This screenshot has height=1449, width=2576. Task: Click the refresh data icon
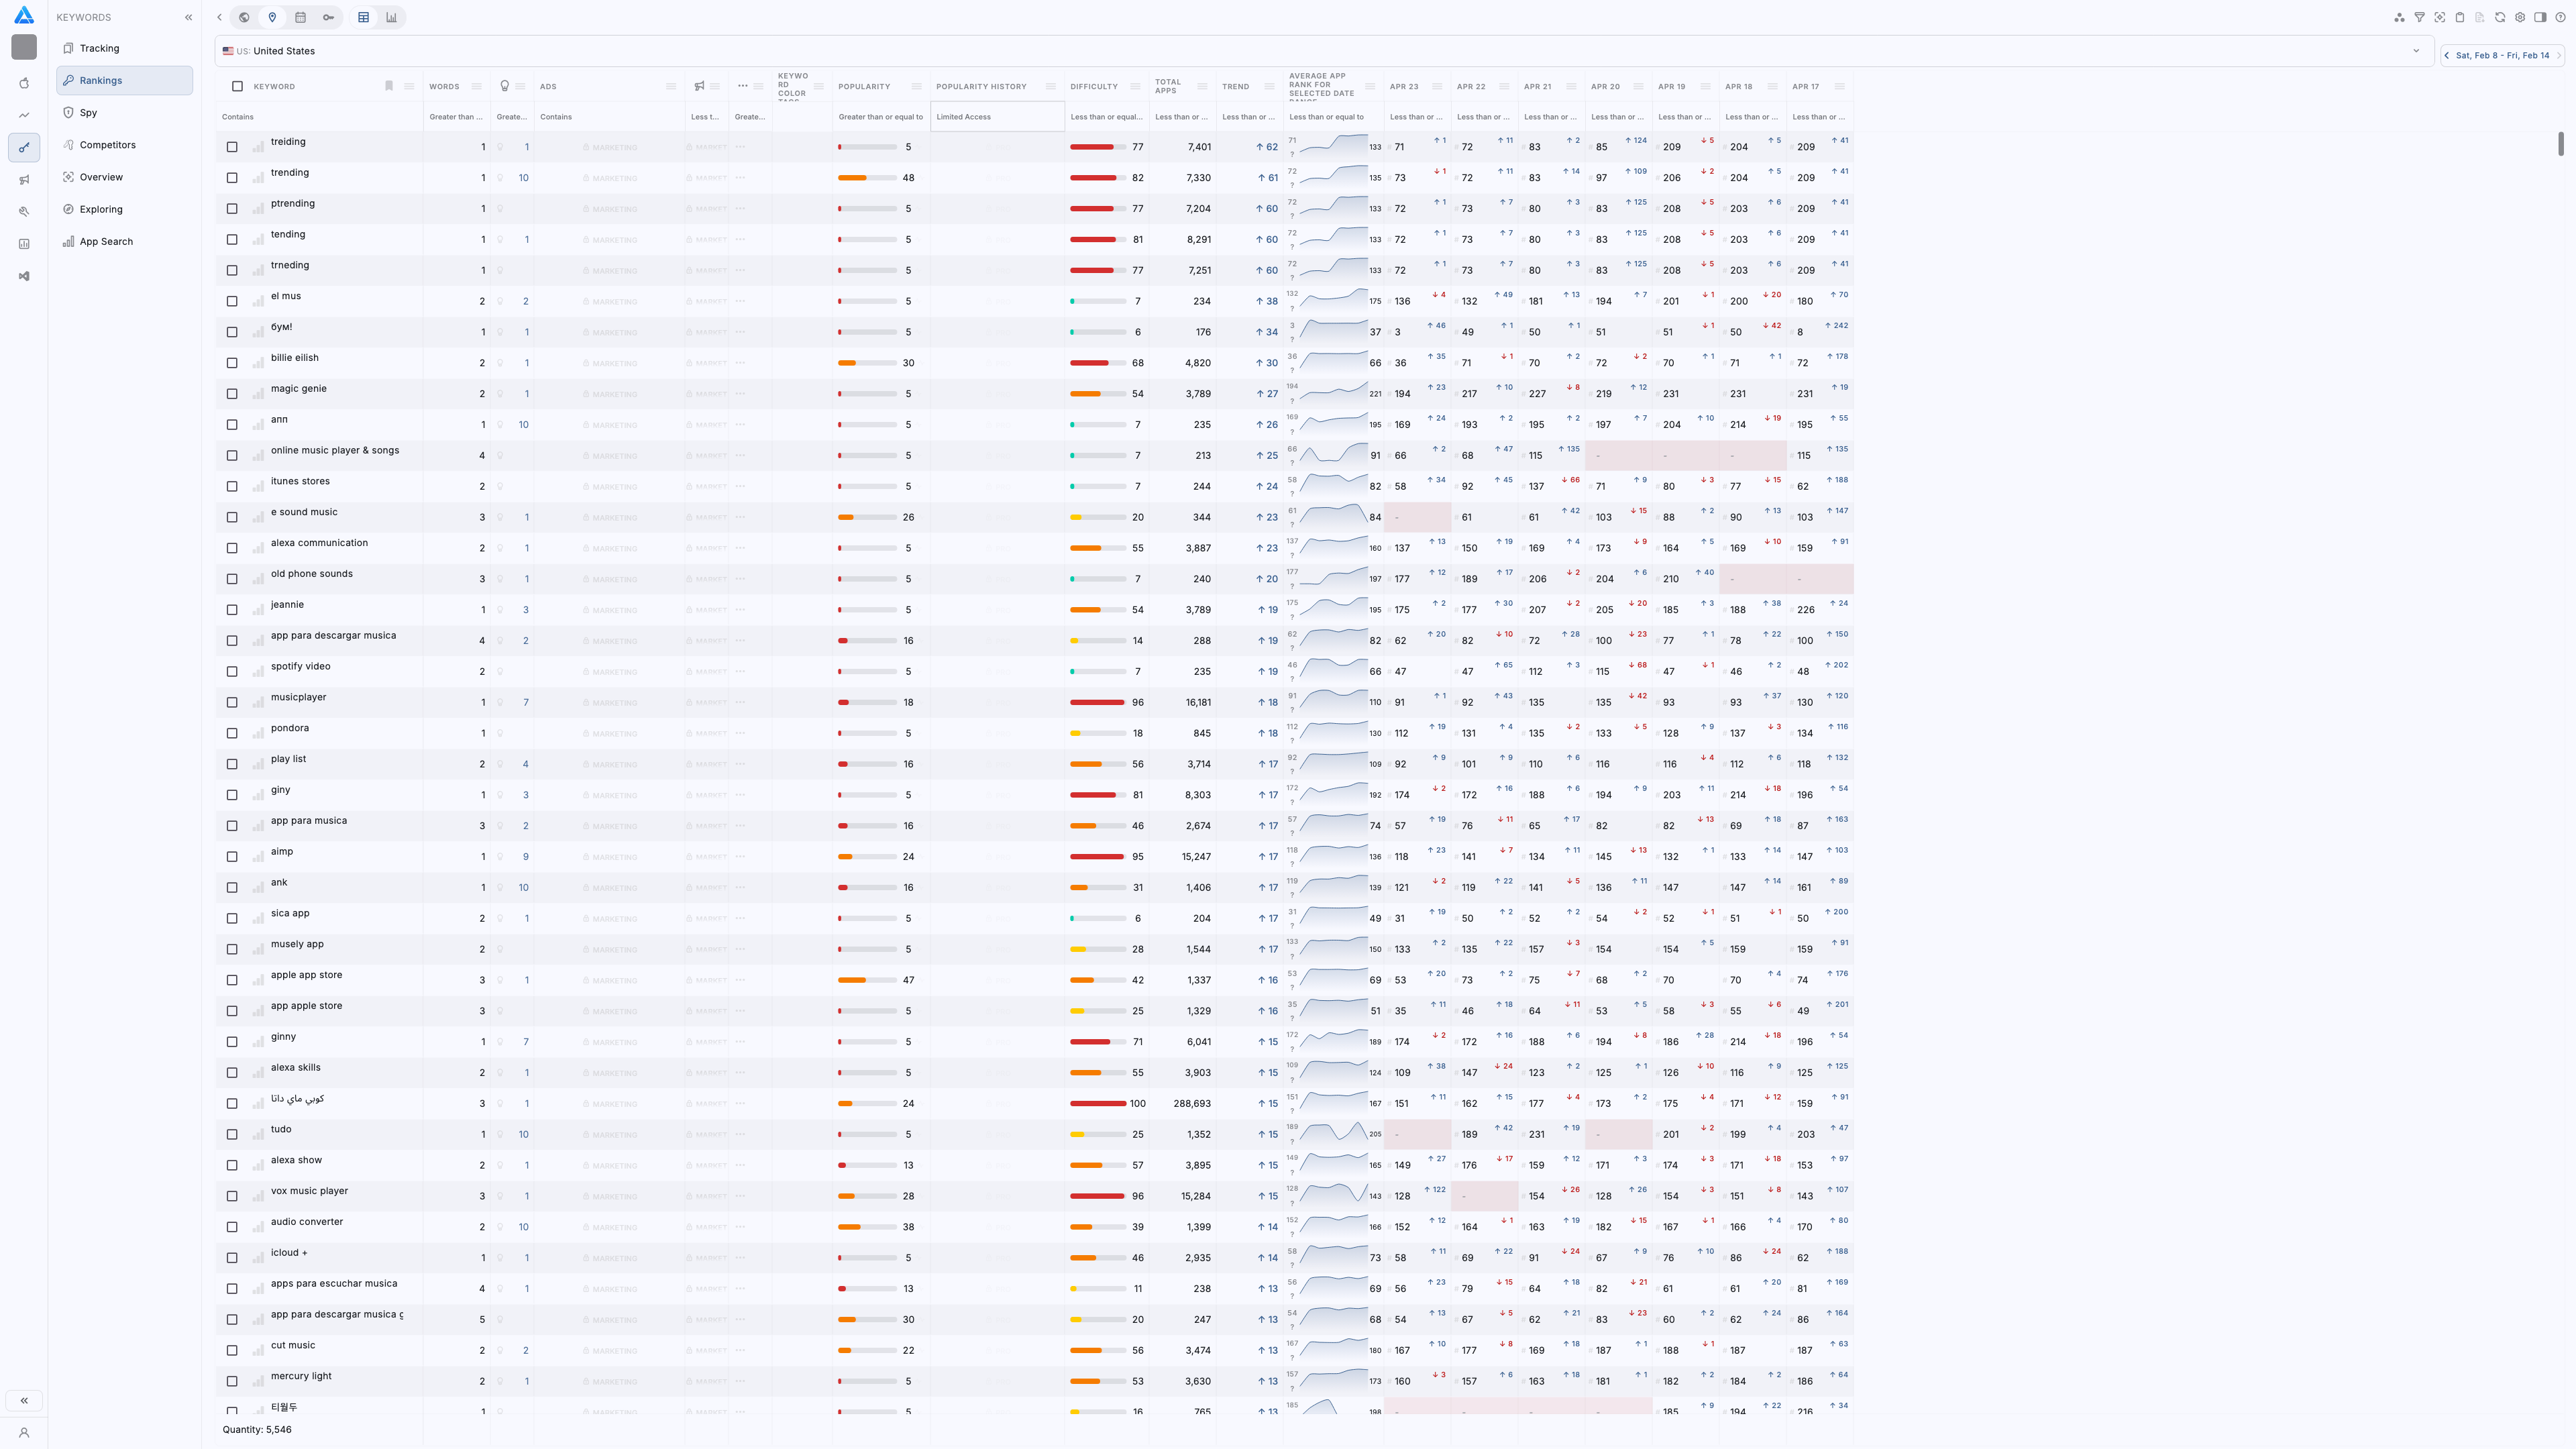[x=2500, y=17]
